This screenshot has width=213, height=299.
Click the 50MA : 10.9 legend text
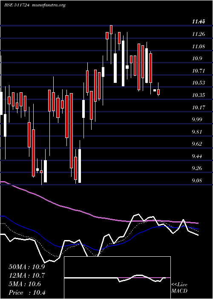coord(27,267)
